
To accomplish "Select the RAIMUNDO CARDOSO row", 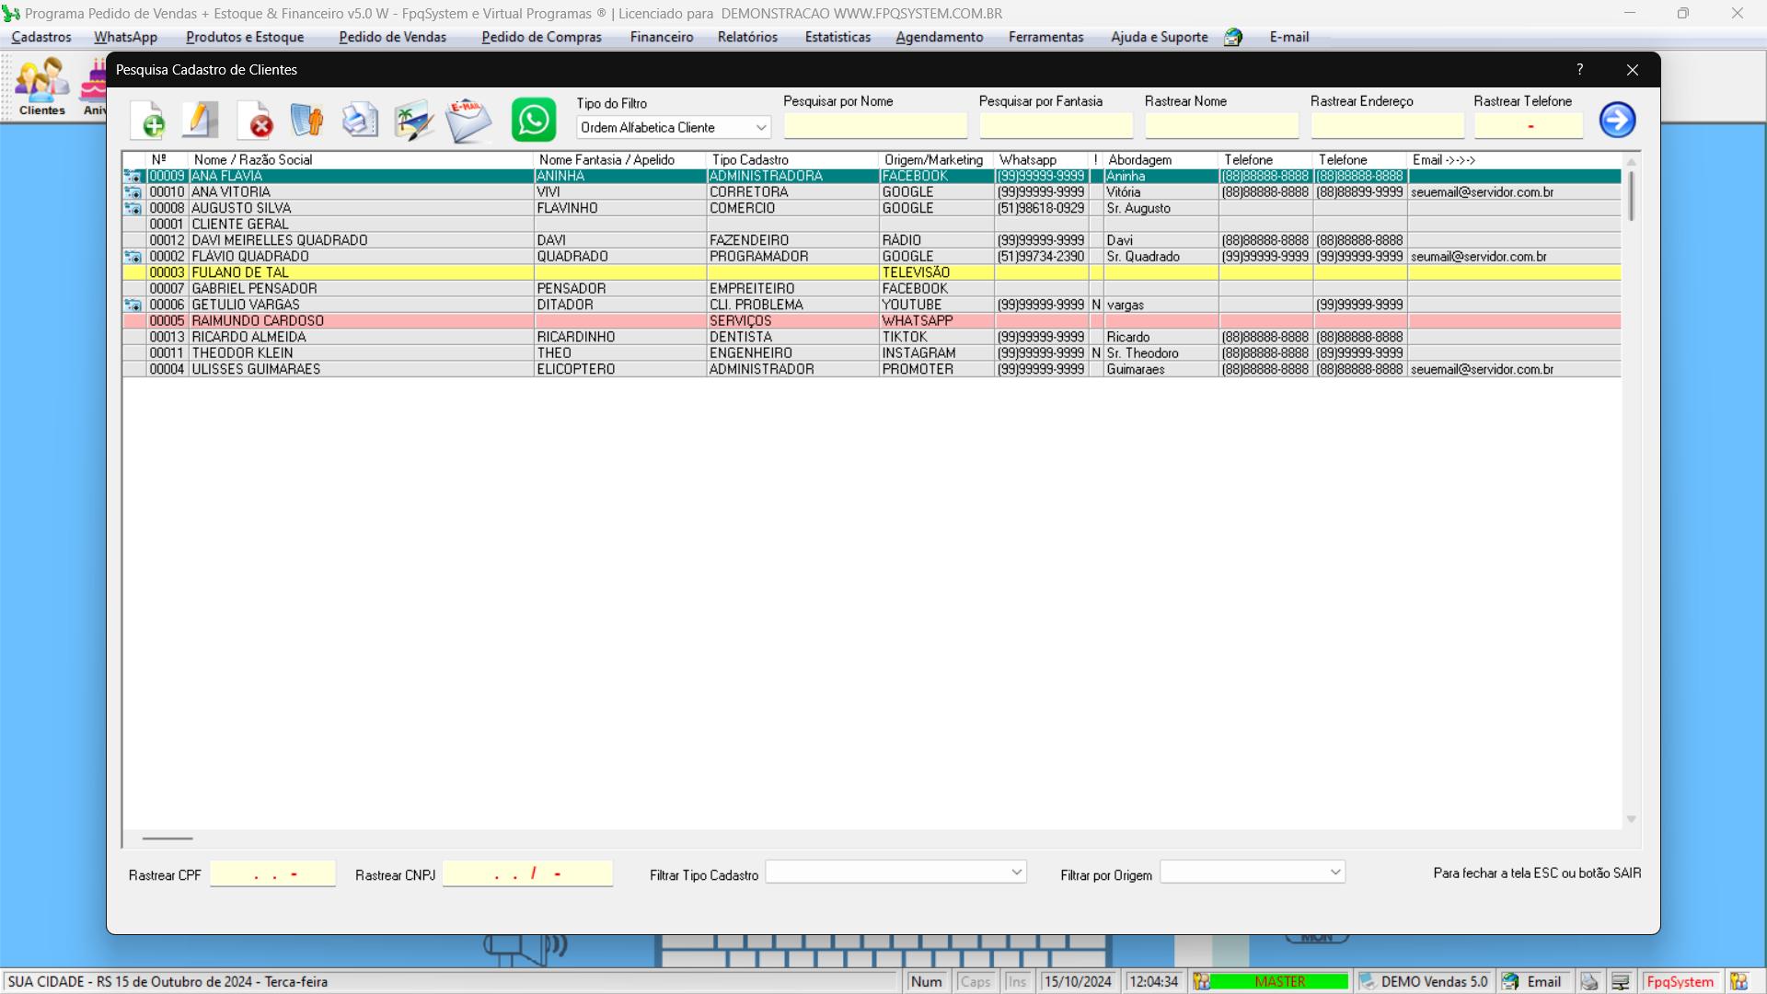I will (872, 321).
